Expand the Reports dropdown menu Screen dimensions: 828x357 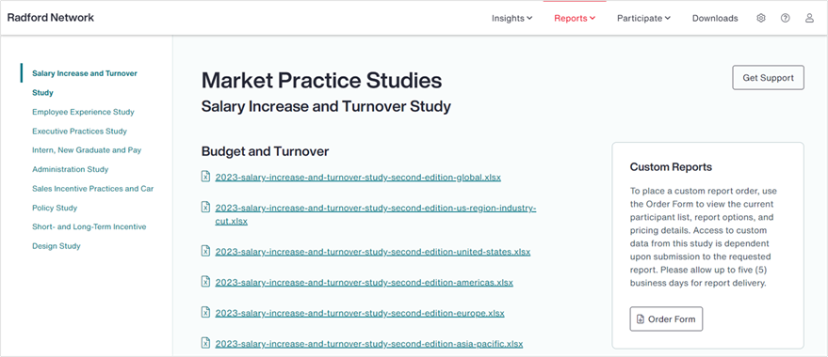575,18
